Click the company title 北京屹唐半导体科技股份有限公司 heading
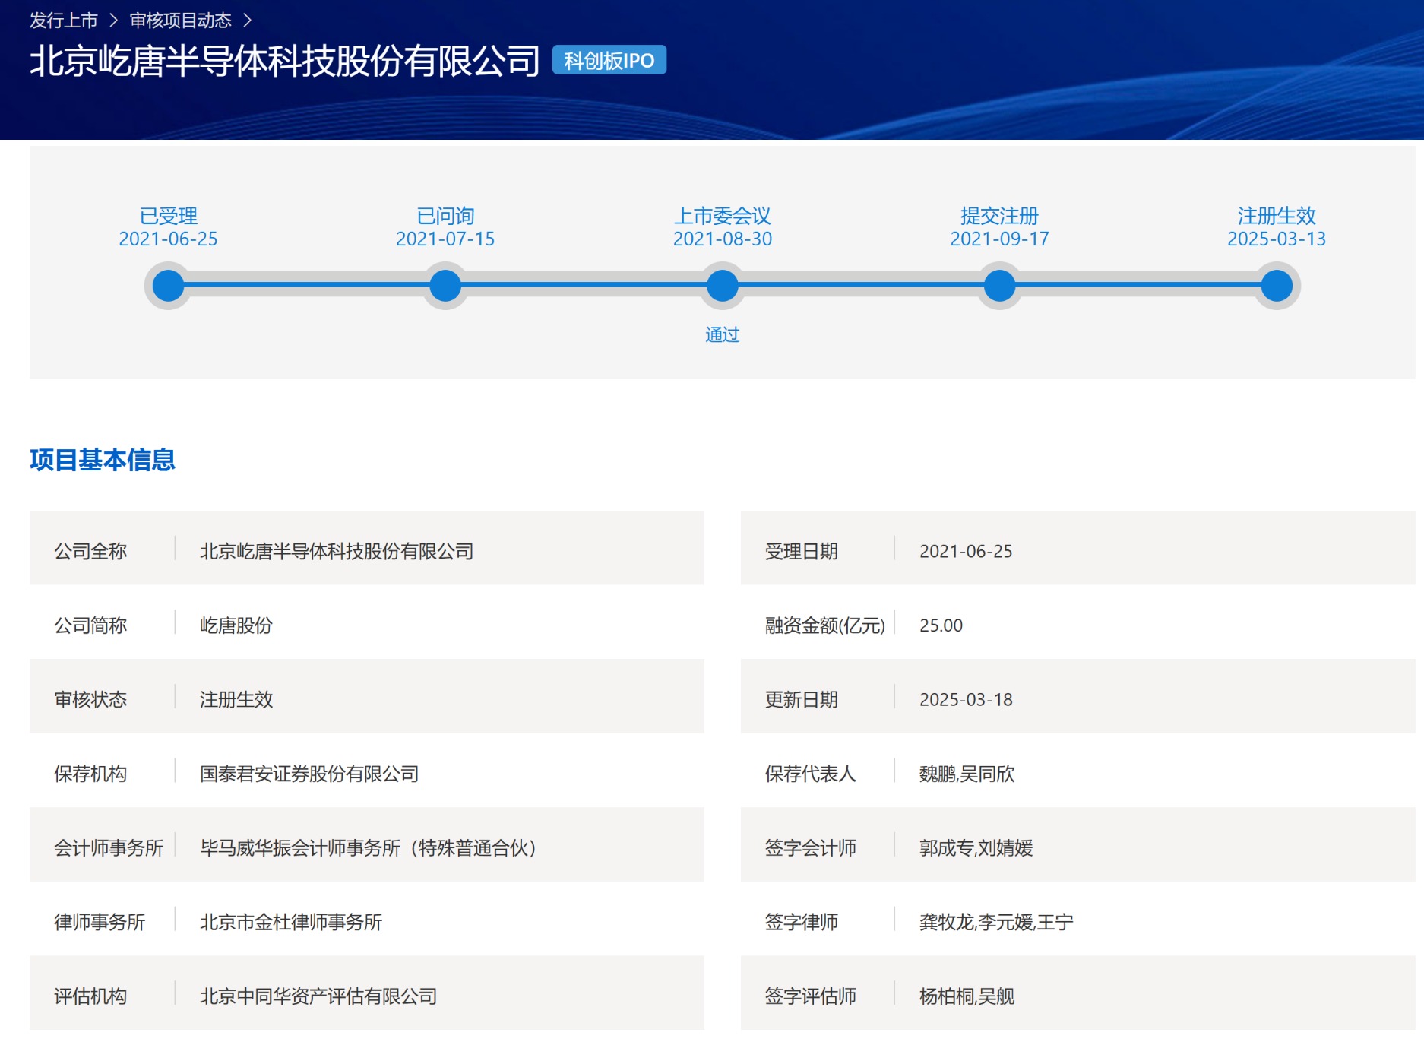 [x=284, y=61]
